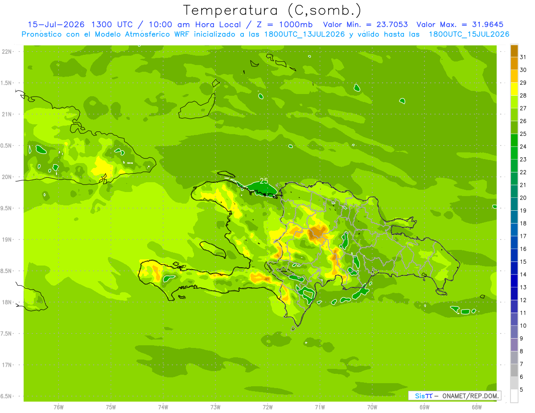Click the "68W" longitude label
The height and width of the screenshot is (413, 535).
coord(477,407)
